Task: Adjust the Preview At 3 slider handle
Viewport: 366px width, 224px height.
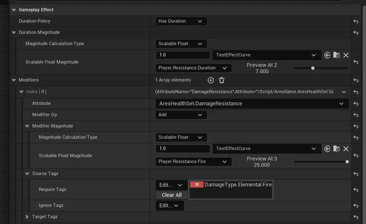Action: [347, 162]
